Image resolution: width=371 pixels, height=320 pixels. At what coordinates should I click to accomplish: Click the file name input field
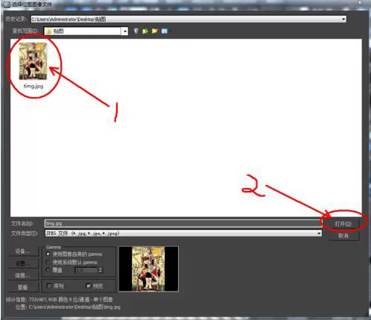(183, 223)
